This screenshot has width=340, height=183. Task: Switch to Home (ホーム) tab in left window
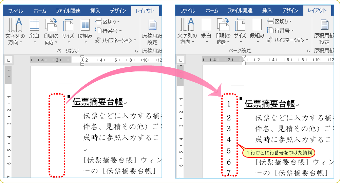click(40, 11)
